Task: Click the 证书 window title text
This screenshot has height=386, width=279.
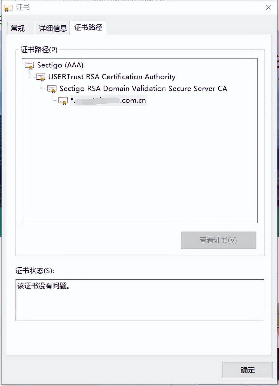Action: click(x=23, y=8)
